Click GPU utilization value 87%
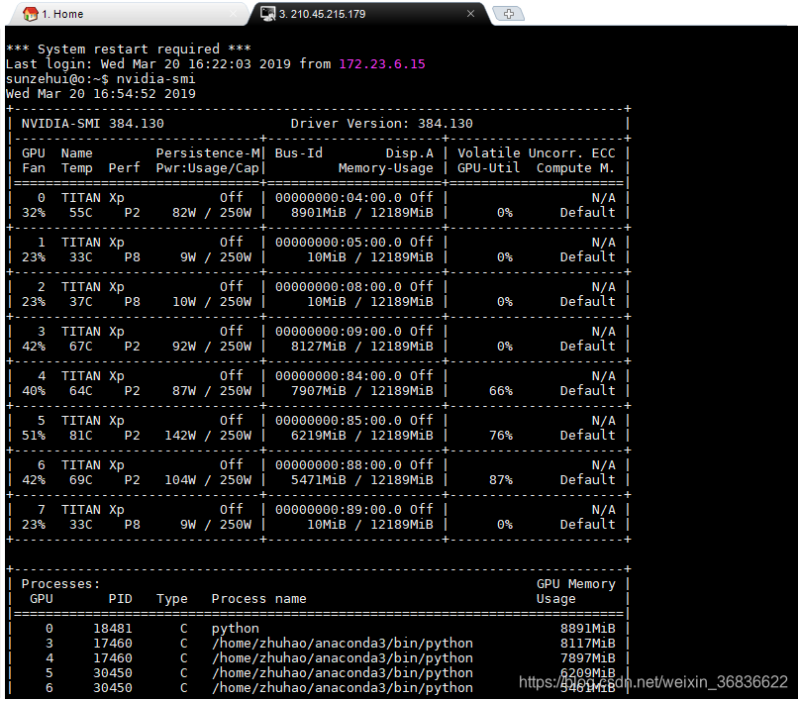The width and height of the screenshot is (798, 701). pos(501,480)
